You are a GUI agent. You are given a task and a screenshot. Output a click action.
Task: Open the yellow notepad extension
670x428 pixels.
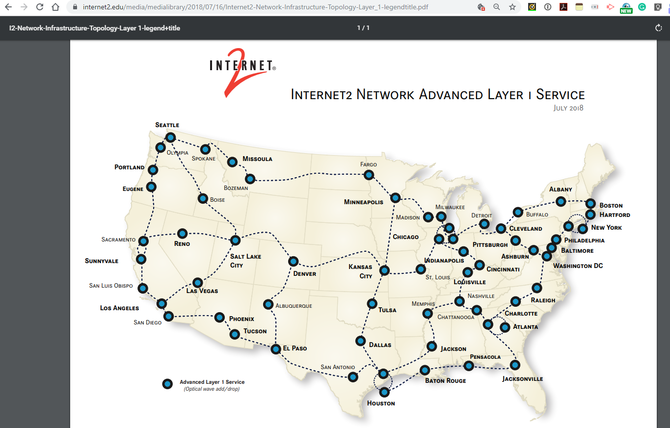pos(579,7)
